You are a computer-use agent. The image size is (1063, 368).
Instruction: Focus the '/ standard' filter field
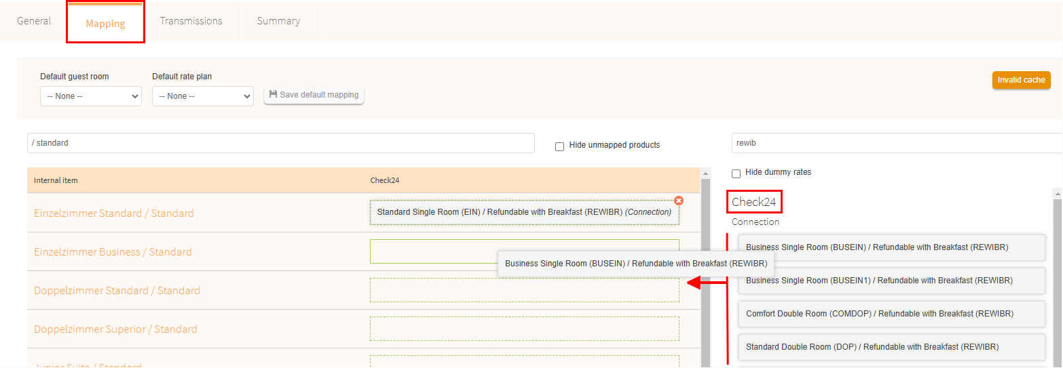coord(280,143)
